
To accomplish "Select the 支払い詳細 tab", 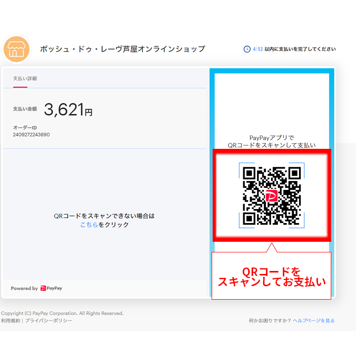I will click(x=25, y=79).
